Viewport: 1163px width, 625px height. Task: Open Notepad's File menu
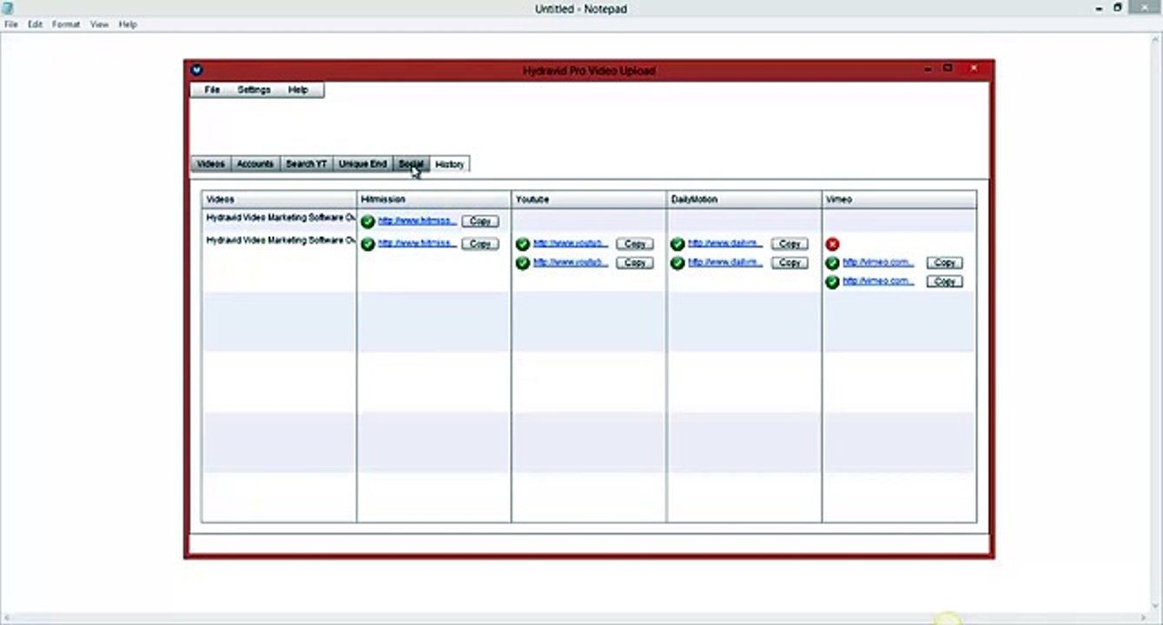pyautogui.click(x=10, y=24)
